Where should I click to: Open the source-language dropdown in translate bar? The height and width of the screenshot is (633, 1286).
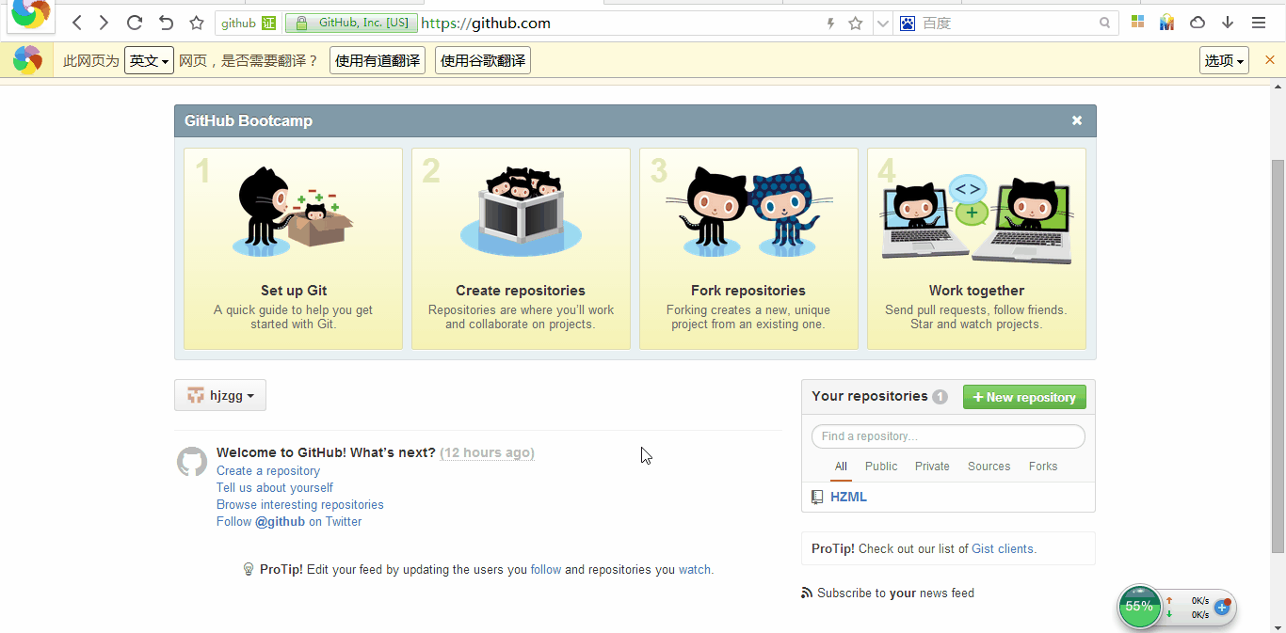point(150,61)
